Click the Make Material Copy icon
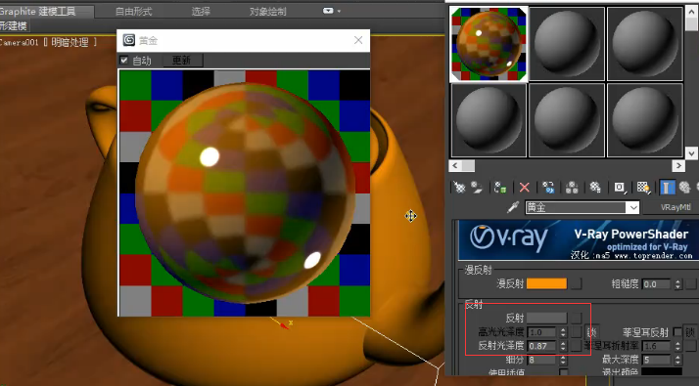699x386 pixels. [x=548, y=188]
